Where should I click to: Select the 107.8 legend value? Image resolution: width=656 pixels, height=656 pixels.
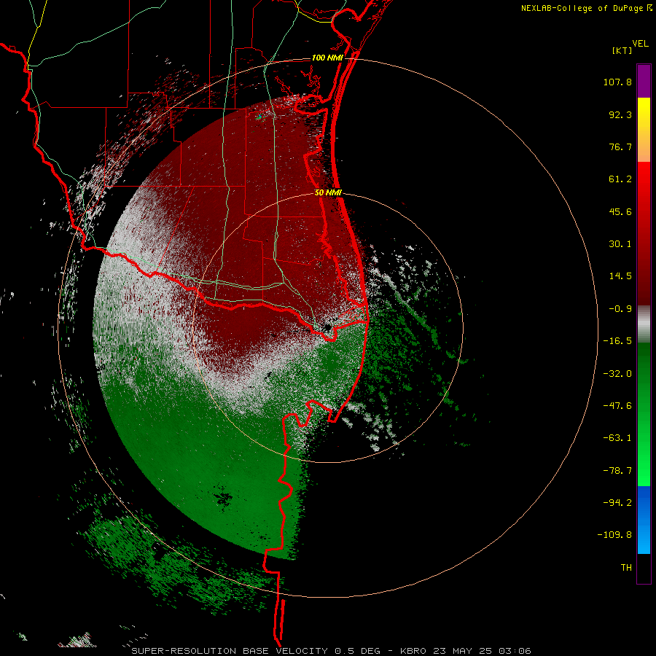(x=617, y=82)
